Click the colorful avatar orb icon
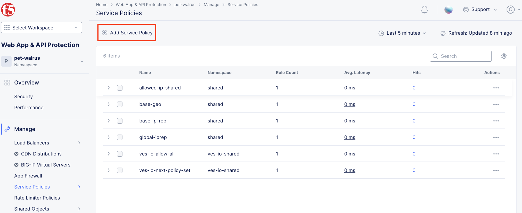 click(449, 10)
